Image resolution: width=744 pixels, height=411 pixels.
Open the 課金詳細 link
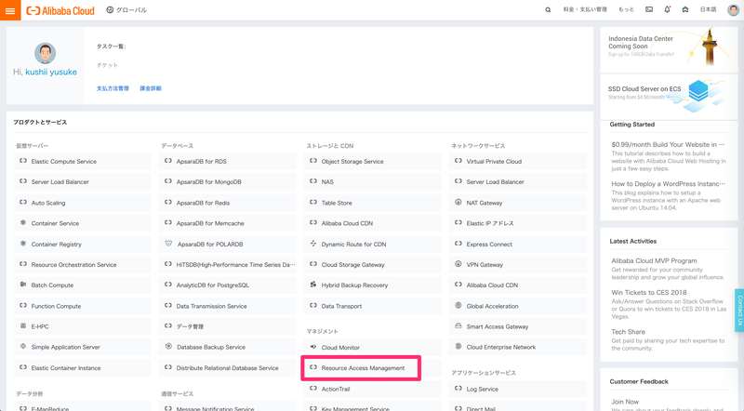pos(151,88)
